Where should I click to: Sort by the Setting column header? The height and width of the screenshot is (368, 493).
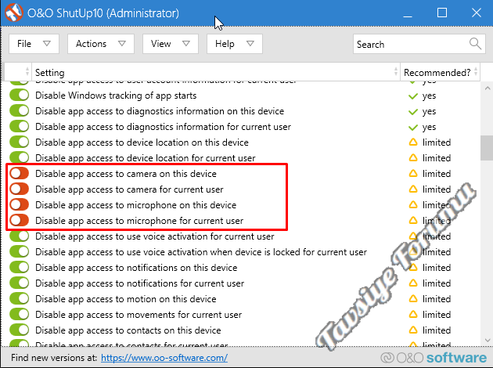click(216, 72)
